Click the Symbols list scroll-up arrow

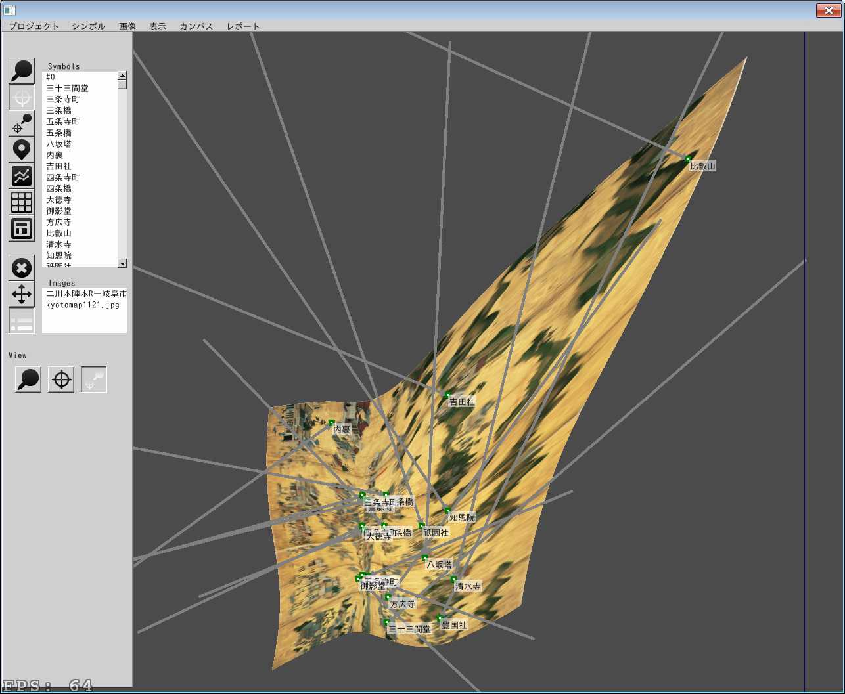coord(122,76)
